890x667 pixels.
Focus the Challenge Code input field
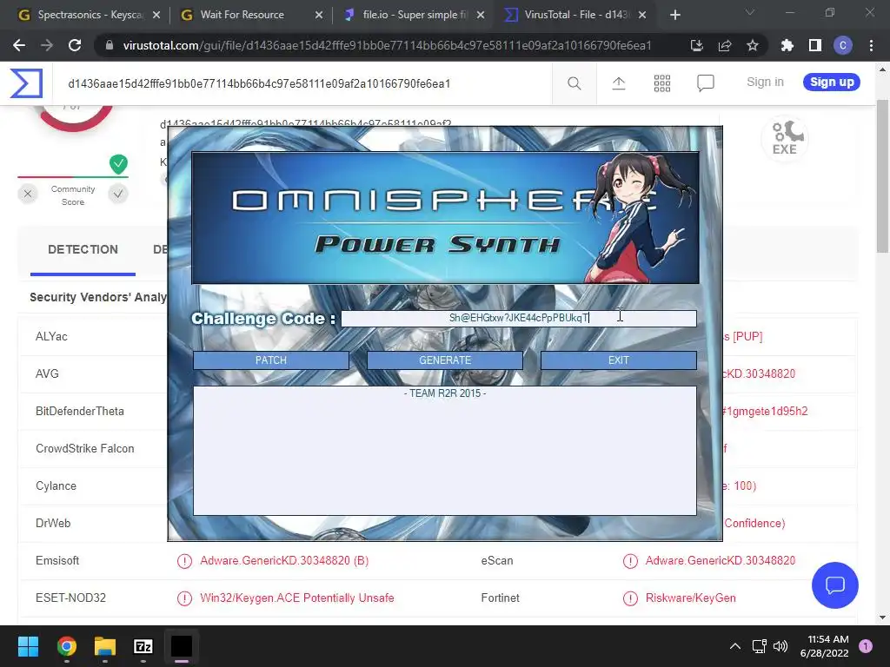point(518,318)
